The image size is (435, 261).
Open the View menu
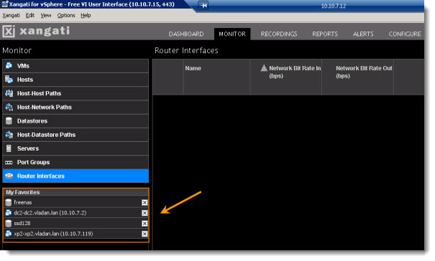tap(46, 16)
